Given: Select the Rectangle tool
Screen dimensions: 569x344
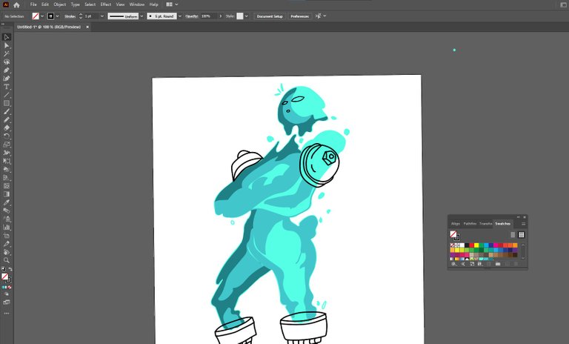Looking at the screenshot, I should click(x=7, y=103).
